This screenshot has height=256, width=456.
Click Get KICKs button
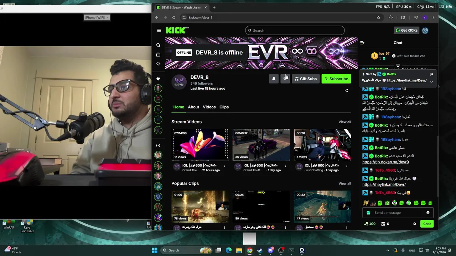click(x=406, y=30)
